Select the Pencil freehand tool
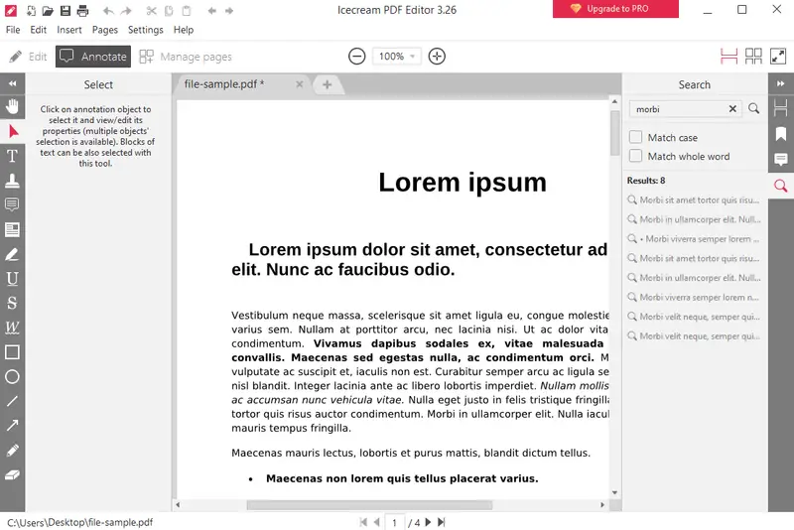The height and width of the screenshot is (530, 794). tap(12, 451)
